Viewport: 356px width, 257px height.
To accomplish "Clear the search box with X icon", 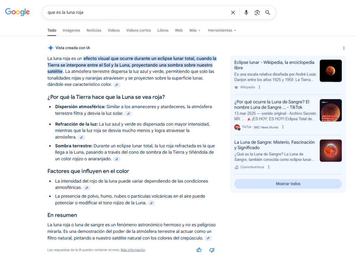I will tap(233, 12).
